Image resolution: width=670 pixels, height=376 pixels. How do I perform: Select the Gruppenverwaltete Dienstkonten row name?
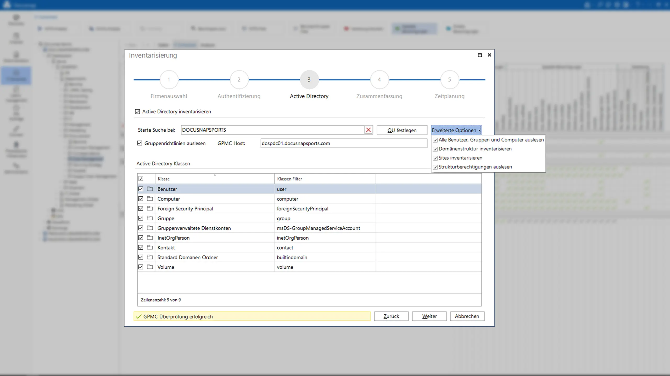click(x=194, y=228)
